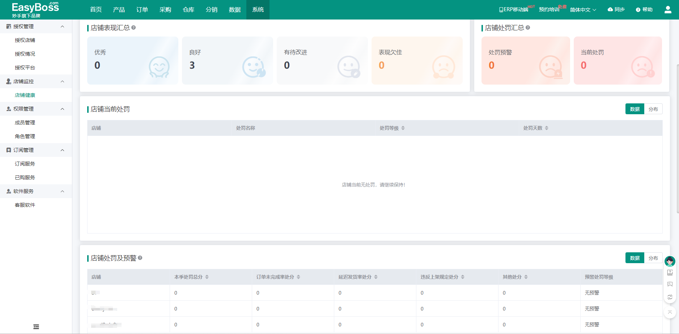Open the 简体中文 language dropdown
Screen dimensions: 679x334
point(583,10)
